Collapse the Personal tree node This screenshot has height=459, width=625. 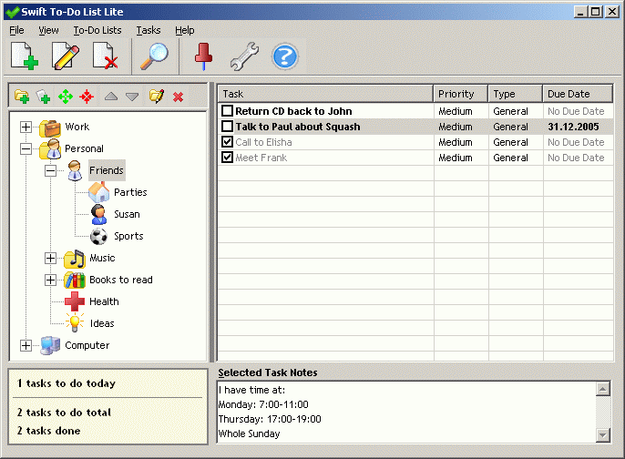coord(26,149)
